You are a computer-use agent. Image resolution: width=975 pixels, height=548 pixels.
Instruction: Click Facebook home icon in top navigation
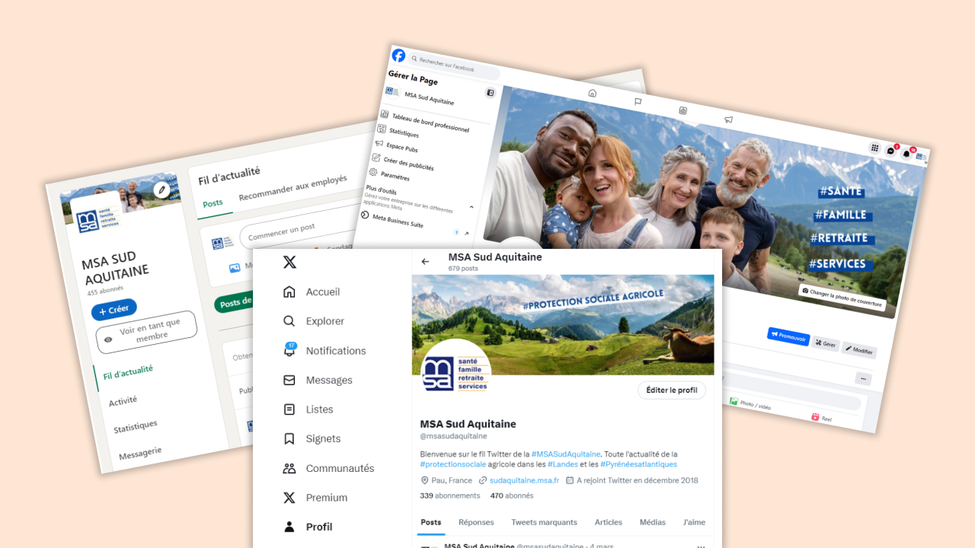point(592,93)
